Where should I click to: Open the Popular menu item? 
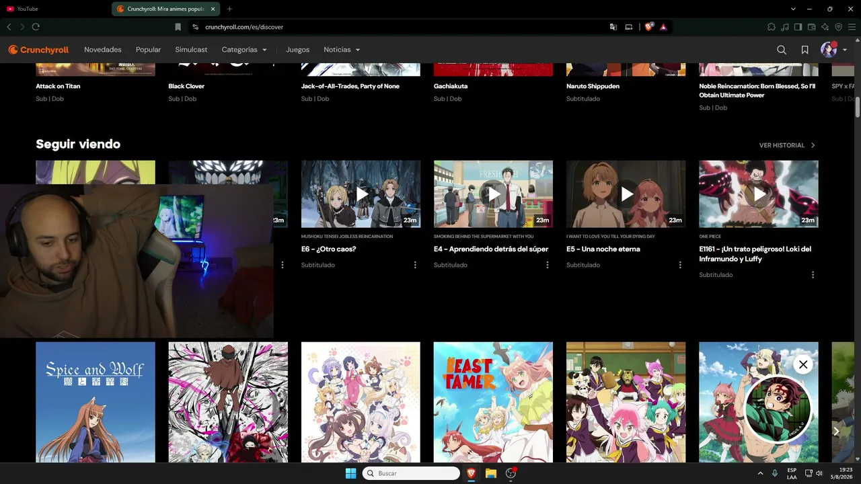pos(148,50)
